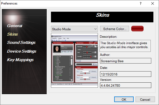Click the Author field Screaming Bee
The width and height of the screenshot is (159, 105).
click(x=126, y=61)
